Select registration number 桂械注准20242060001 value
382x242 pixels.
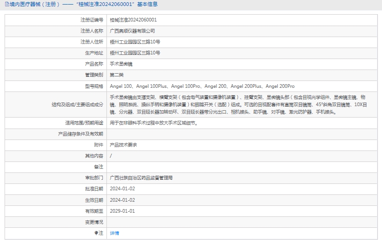click(133, 20)
